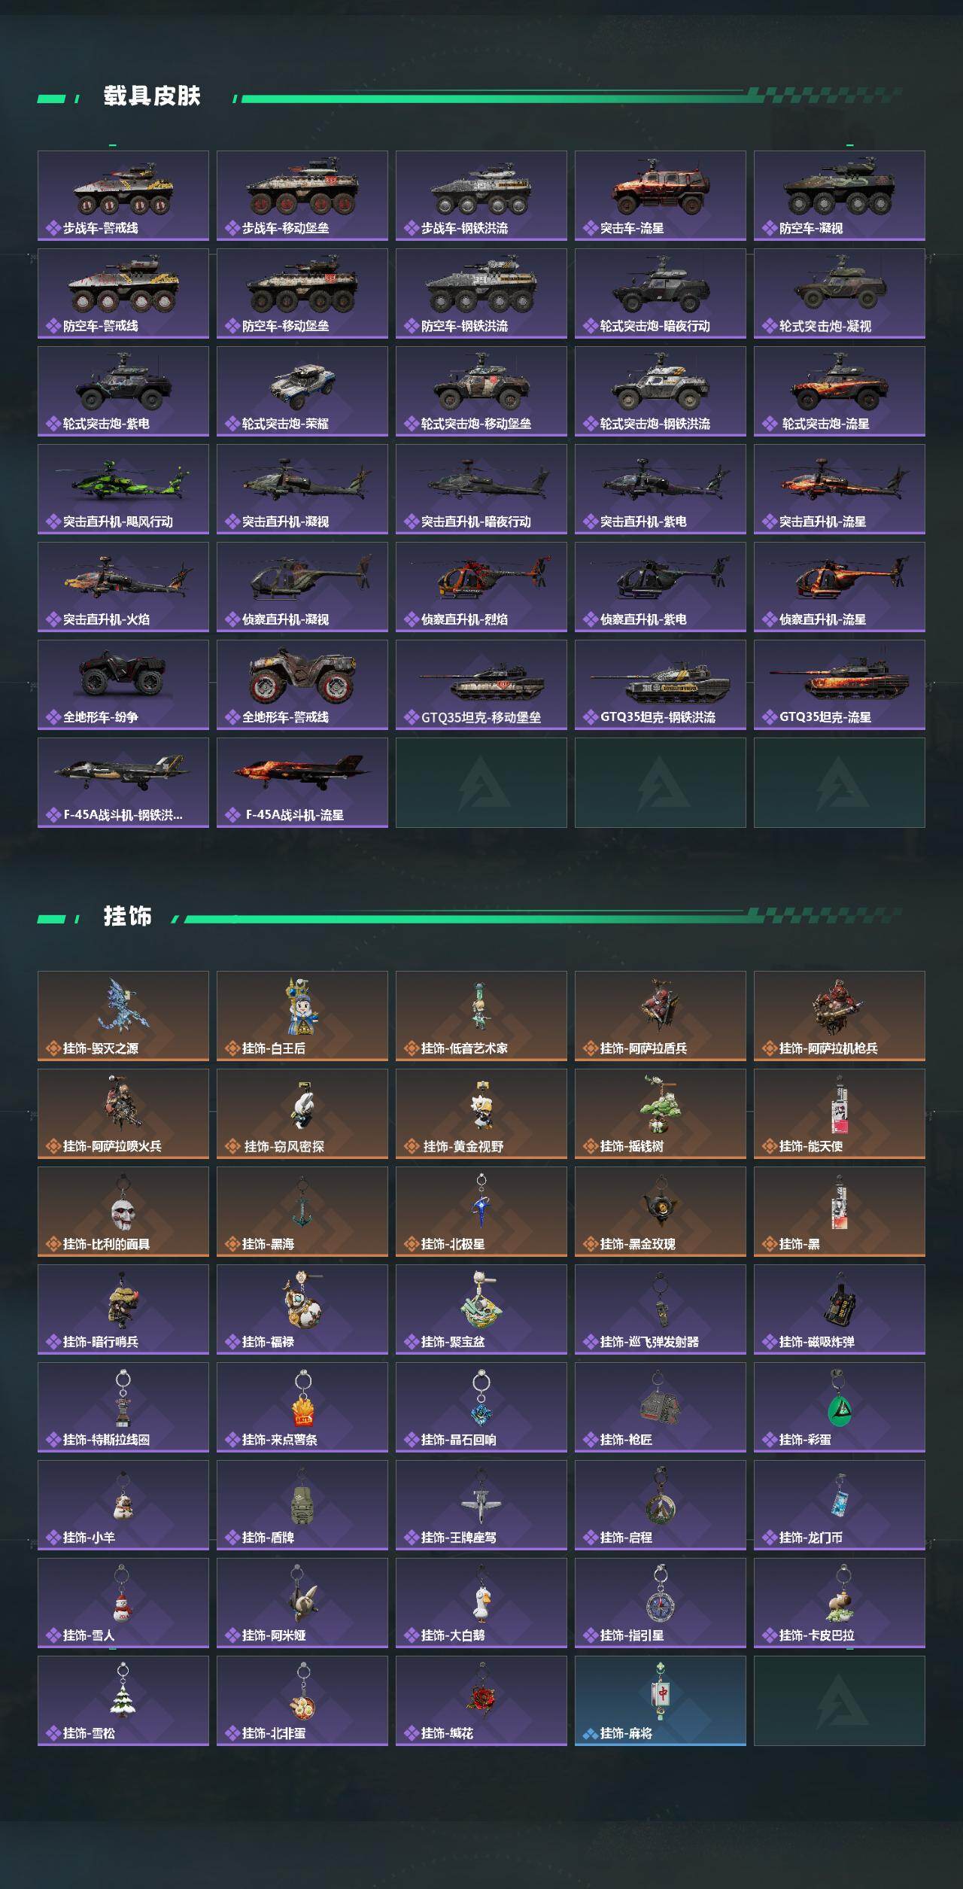Choose the 挂饰-黑金玫瑰 charm icon
The width and height of the screenshot is (963, 1889).
[x=660, y=1203]
